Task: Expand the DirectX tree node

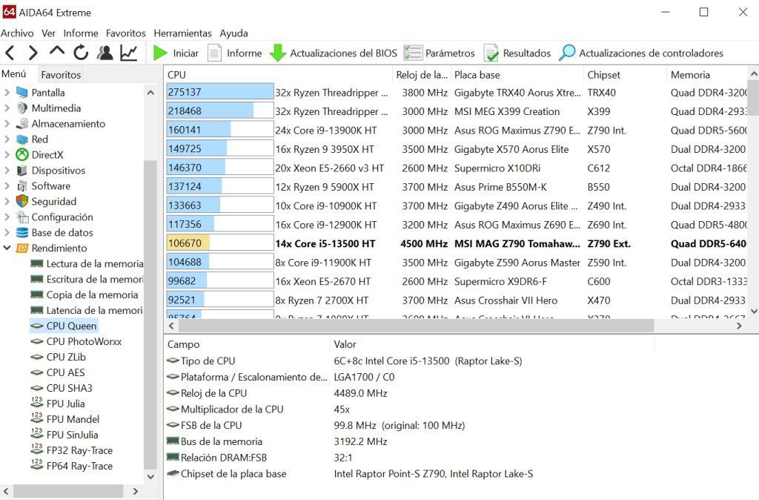Action: click(x=7, y=154)
